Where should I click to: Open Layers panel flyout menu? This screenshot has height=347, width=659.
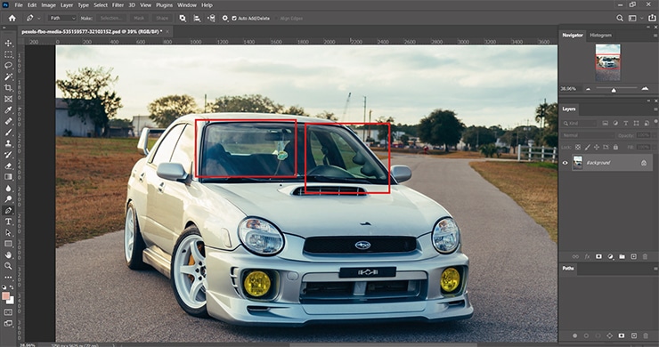pyautogui.click(x=655, y=109)
